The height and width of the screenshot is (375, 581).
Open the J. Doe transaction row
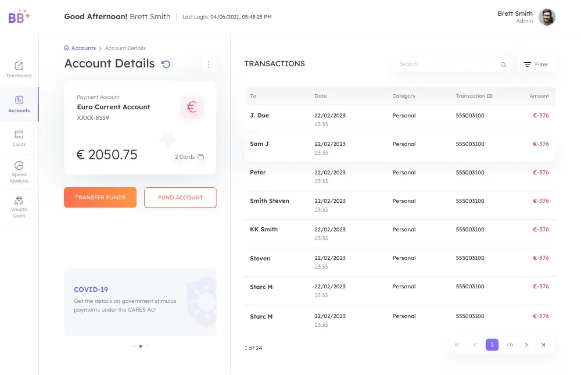click(400, 119)
